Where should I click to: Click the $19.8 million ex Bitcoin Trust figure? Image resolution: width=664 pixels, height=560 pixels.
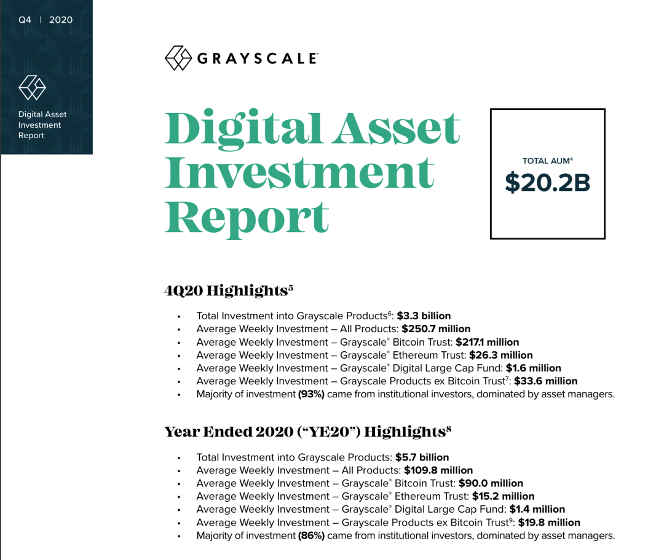[549, 523]
